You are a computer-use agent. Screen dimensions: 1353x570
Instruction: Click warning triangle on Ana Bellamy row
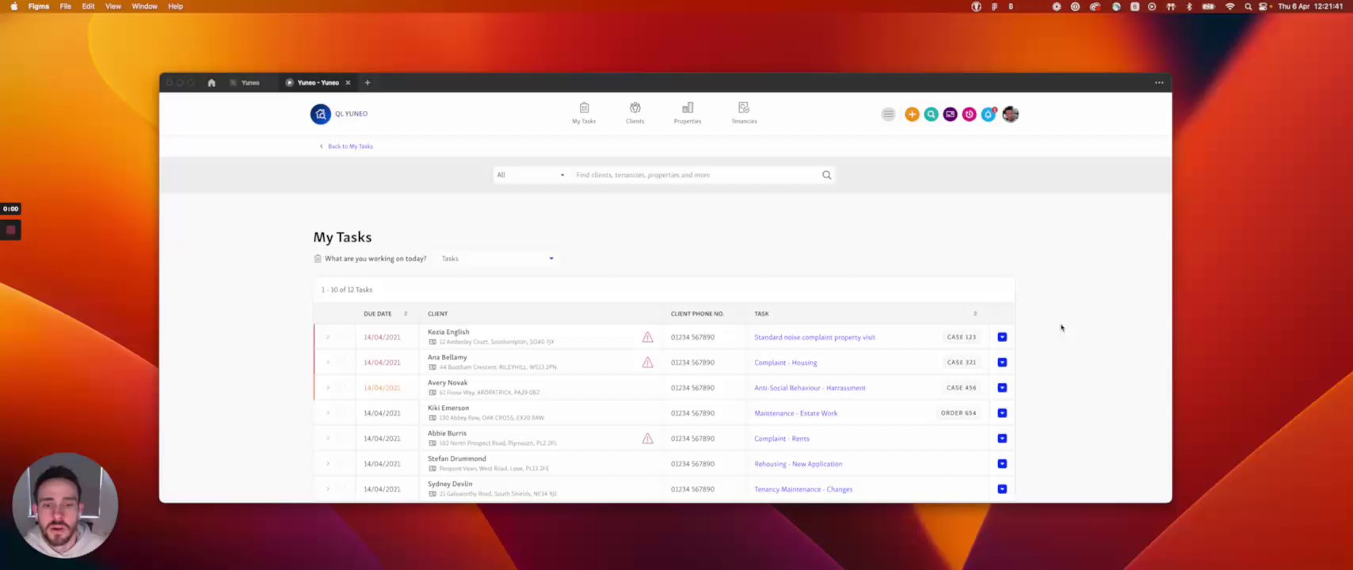pyautogui.click(x=647, y=363)
